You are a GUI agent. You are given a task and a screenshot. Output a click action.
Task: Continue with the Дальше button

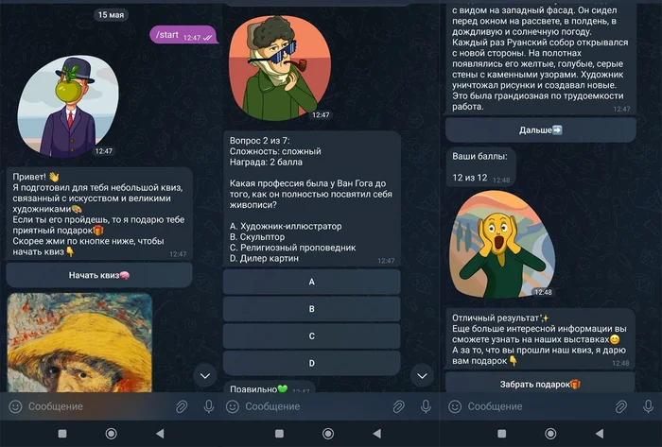click(541, 130)
